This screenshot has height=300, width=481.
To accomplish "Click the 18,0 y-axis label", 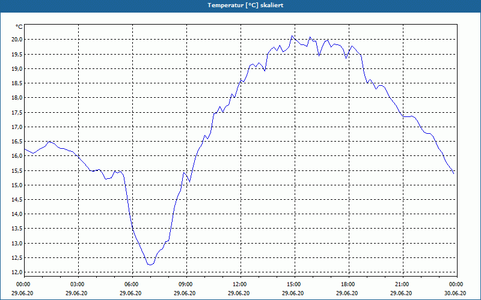I will pos(17,98).
